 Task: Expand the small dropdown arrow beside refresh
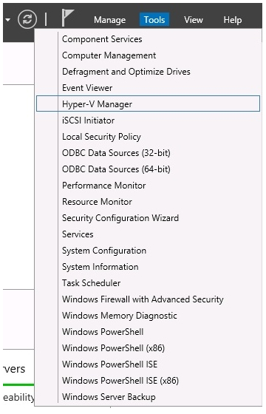[8, 19]
